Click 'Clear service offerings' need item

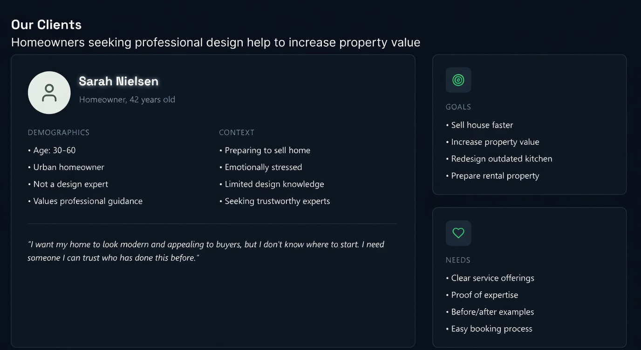coord(493,278)
